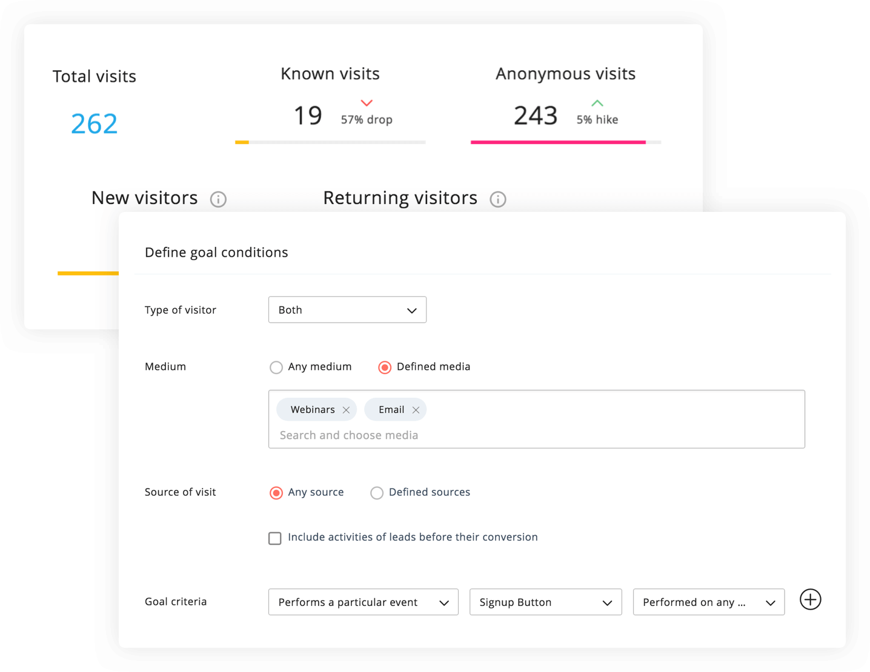Image resolution: width=870 pixels, height=672 pixels.
Task: Click the info icon beside New visitors
Action: [218, 199]
